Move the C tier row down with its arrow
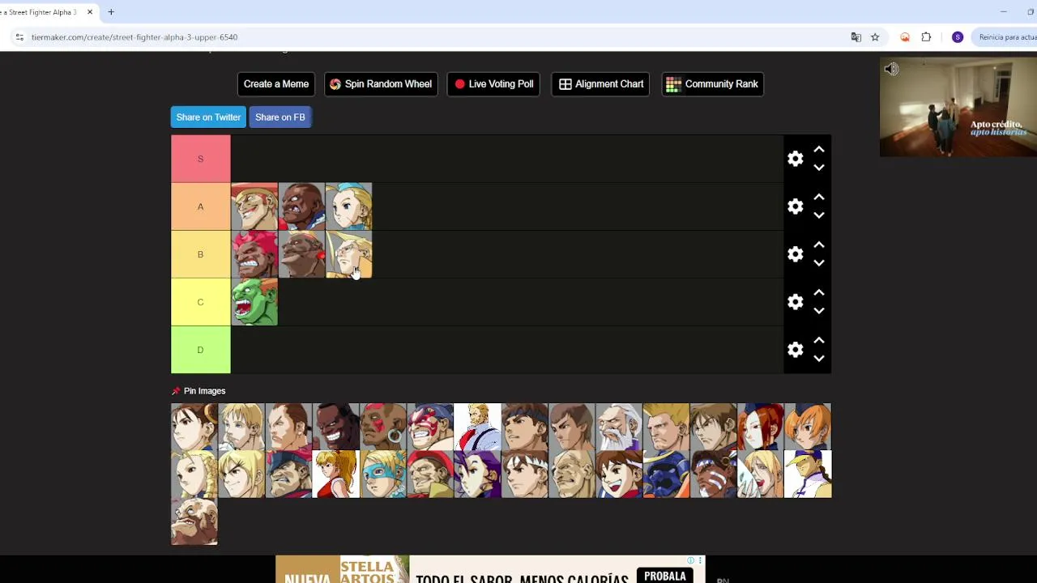Screen dimensions: 1037x583 819,311
